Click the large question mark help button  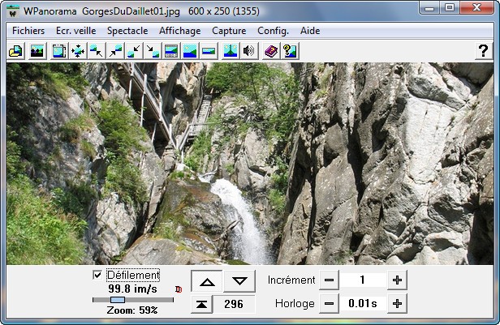(x=484, y=51)
